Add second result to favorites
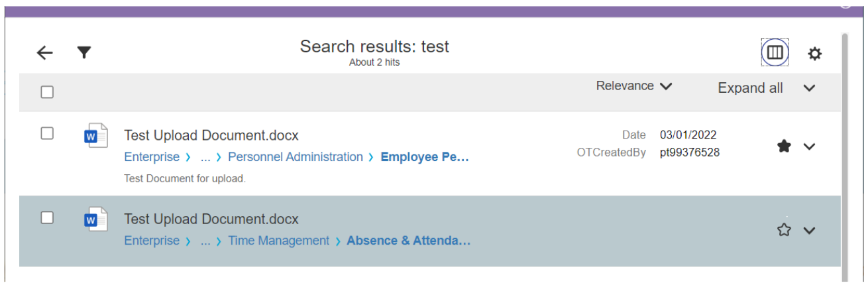This screenshot has height=291, width=868. pos(784,230)
